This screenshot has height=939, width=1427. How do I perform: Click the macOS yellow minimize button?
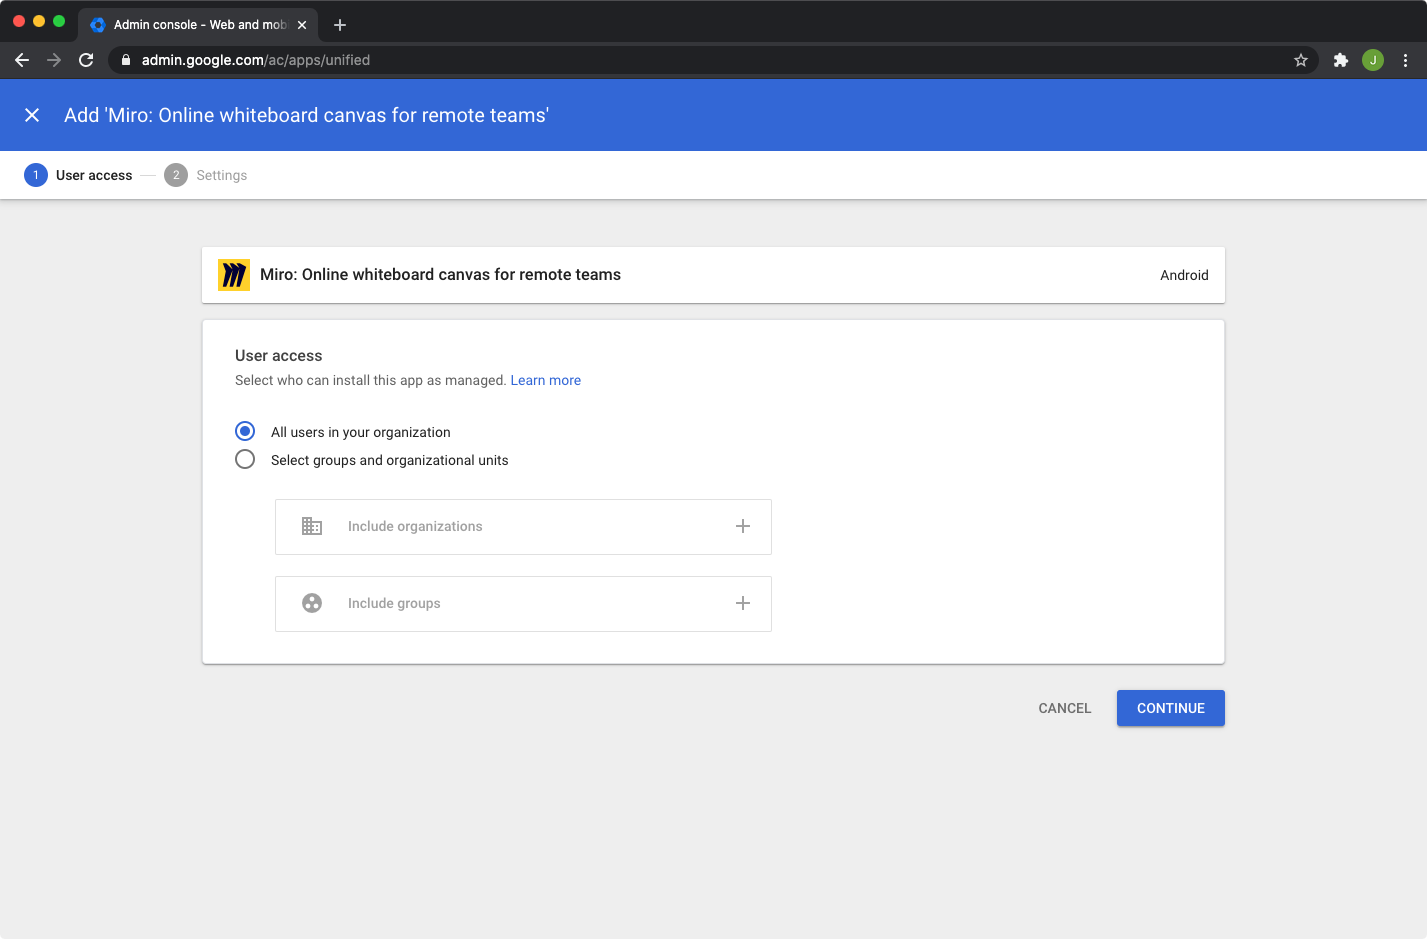pyautogui.click(x=39, y=21)
